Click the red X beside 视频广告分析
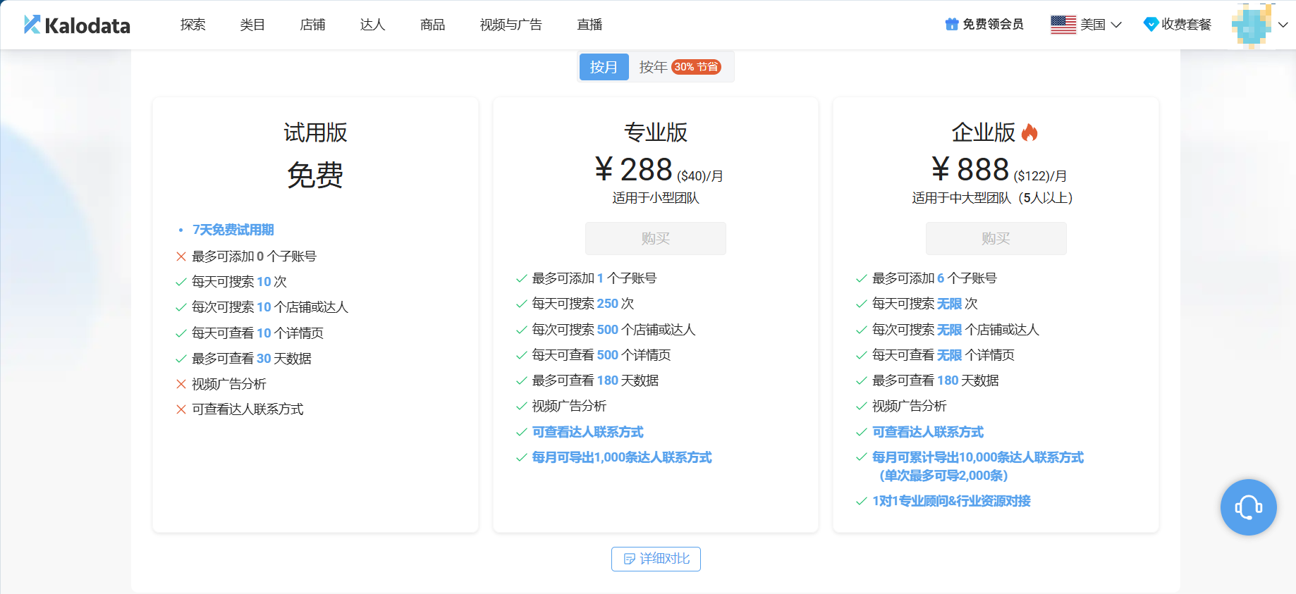 (x=181, y=384)
